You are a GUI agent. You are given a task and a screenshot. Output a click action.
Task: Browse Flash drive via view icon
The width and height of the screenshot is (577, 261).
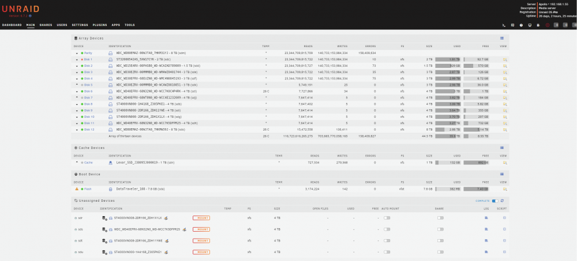pyautogui.click(x=505, y=189)
